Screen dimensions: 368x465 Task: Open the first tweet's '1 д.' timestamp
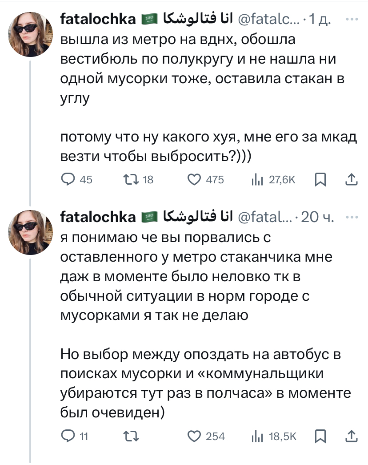319,20
